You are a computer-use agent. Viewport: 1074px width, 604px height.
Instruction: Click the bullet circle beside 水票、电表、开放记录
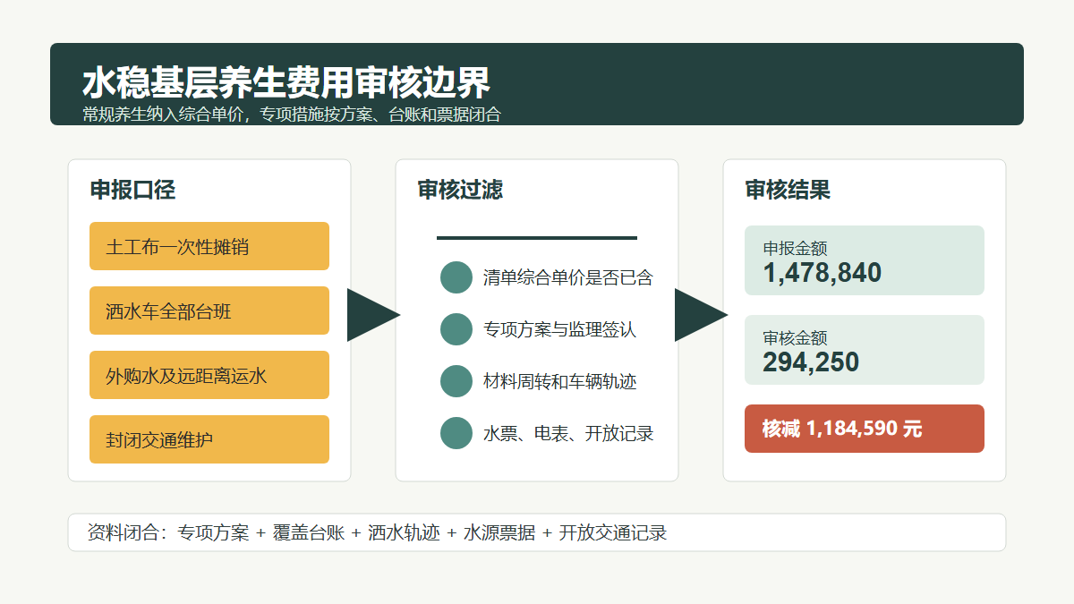click(456, 433)
